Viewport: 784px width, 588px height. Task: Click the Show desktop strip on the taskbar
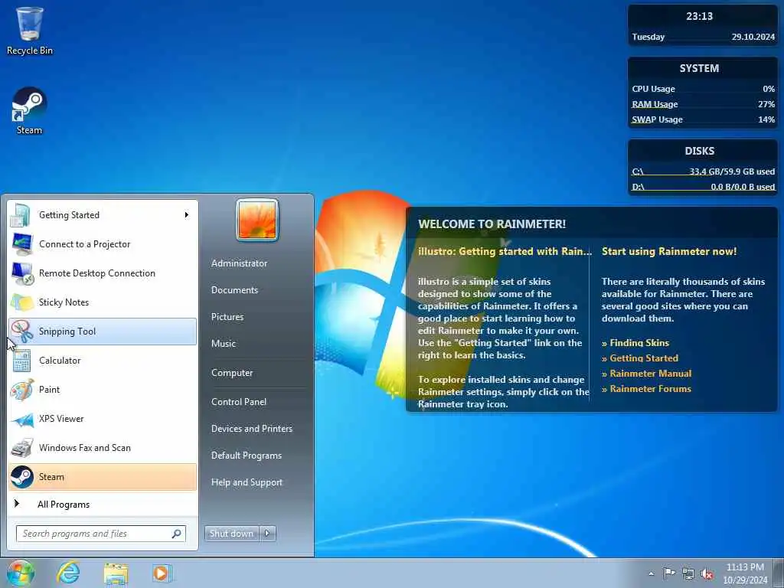(780, 573)
